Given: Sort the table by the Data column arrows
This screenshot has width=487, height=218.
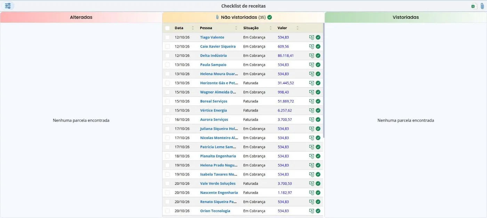Looking at the screenshot, I should (x=193, y=28).
